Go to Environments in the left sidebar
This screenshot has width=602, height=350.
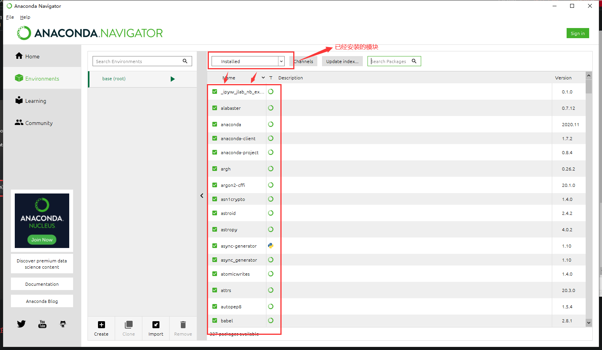click(42, 78)
